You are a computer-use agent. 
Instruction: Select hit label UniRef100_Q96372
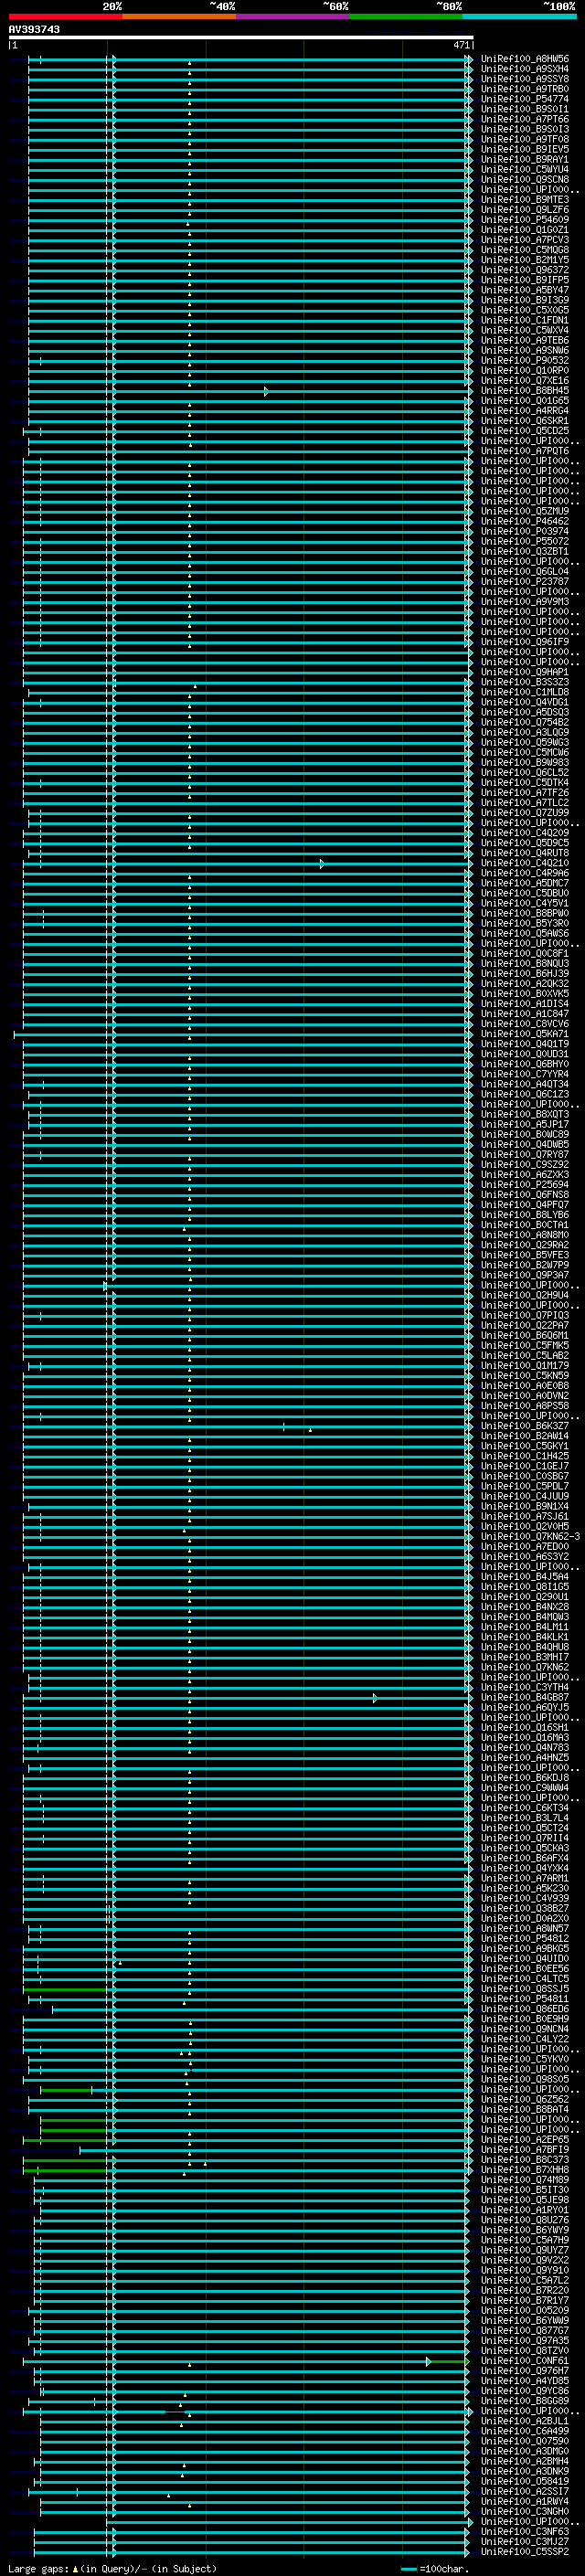click(525, 270)
